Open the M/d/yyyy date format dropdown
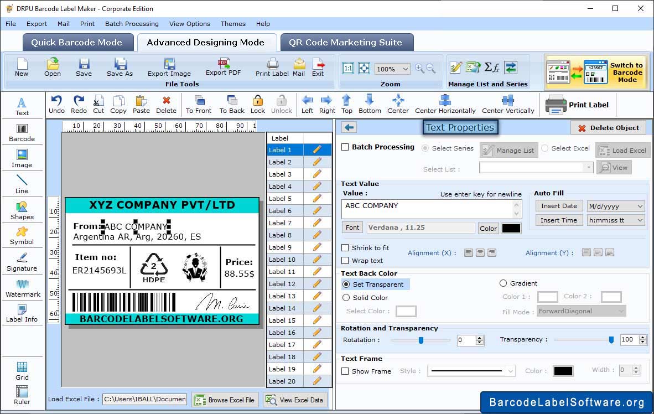The image size is (654, 414). click(616, 206)
